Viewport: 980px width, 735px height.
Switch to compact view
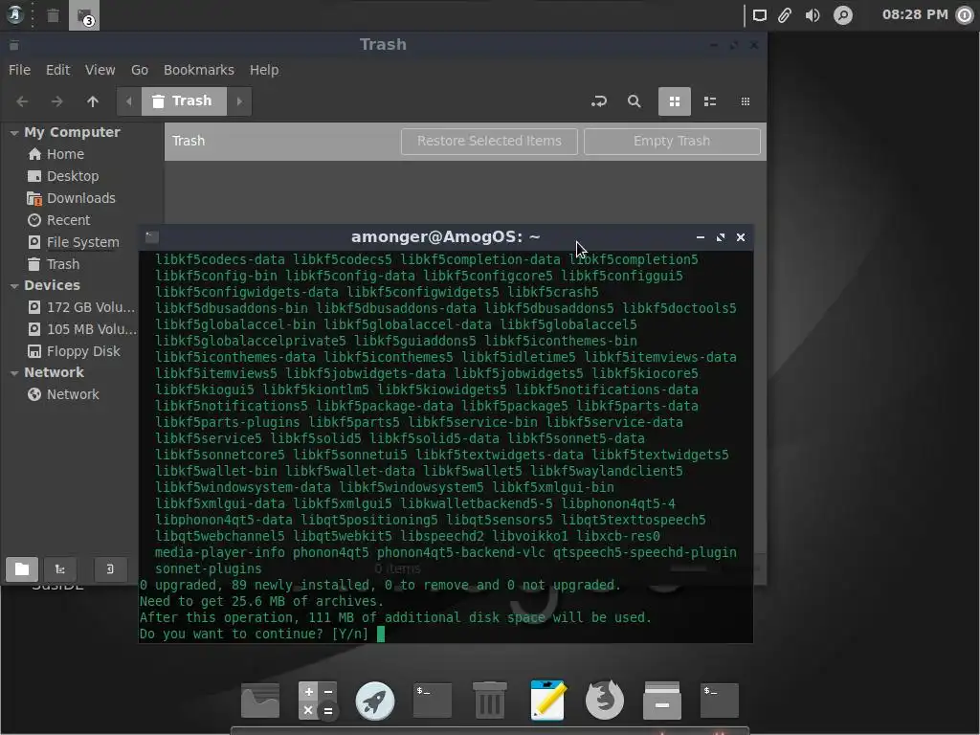pos(745,101)
